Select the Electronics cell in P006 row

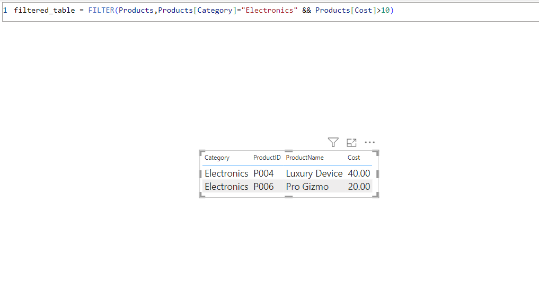226,187
